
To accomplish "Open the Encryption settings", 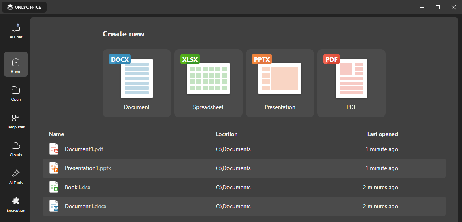I will pos(16,205).
